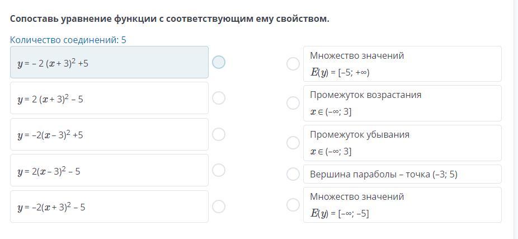518x239 pixels.
Task: Choose property card Вершина параболы – точка (–3; 5)
Action: click(402, 174)
